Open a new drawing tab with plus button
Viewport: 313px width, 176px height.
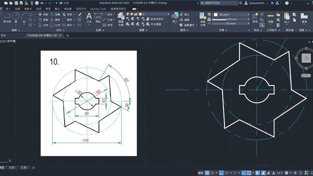pyautogui.click(x=67, y=36)
